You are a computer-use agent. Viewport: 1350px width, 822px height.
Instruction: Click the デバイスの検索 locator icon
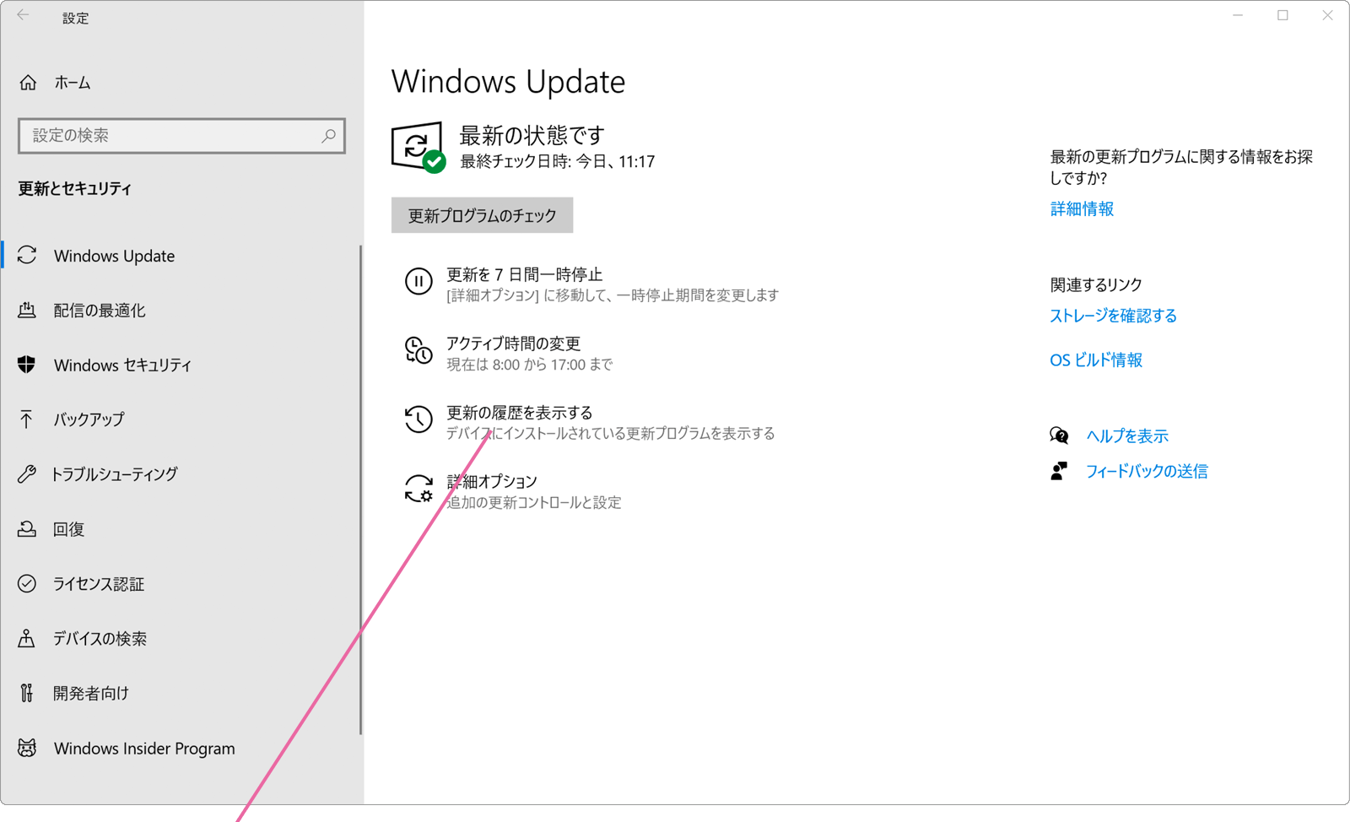coord(27,638)
